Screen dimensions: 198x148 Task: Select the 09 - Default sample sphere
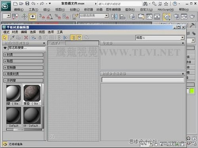(32, 115)
